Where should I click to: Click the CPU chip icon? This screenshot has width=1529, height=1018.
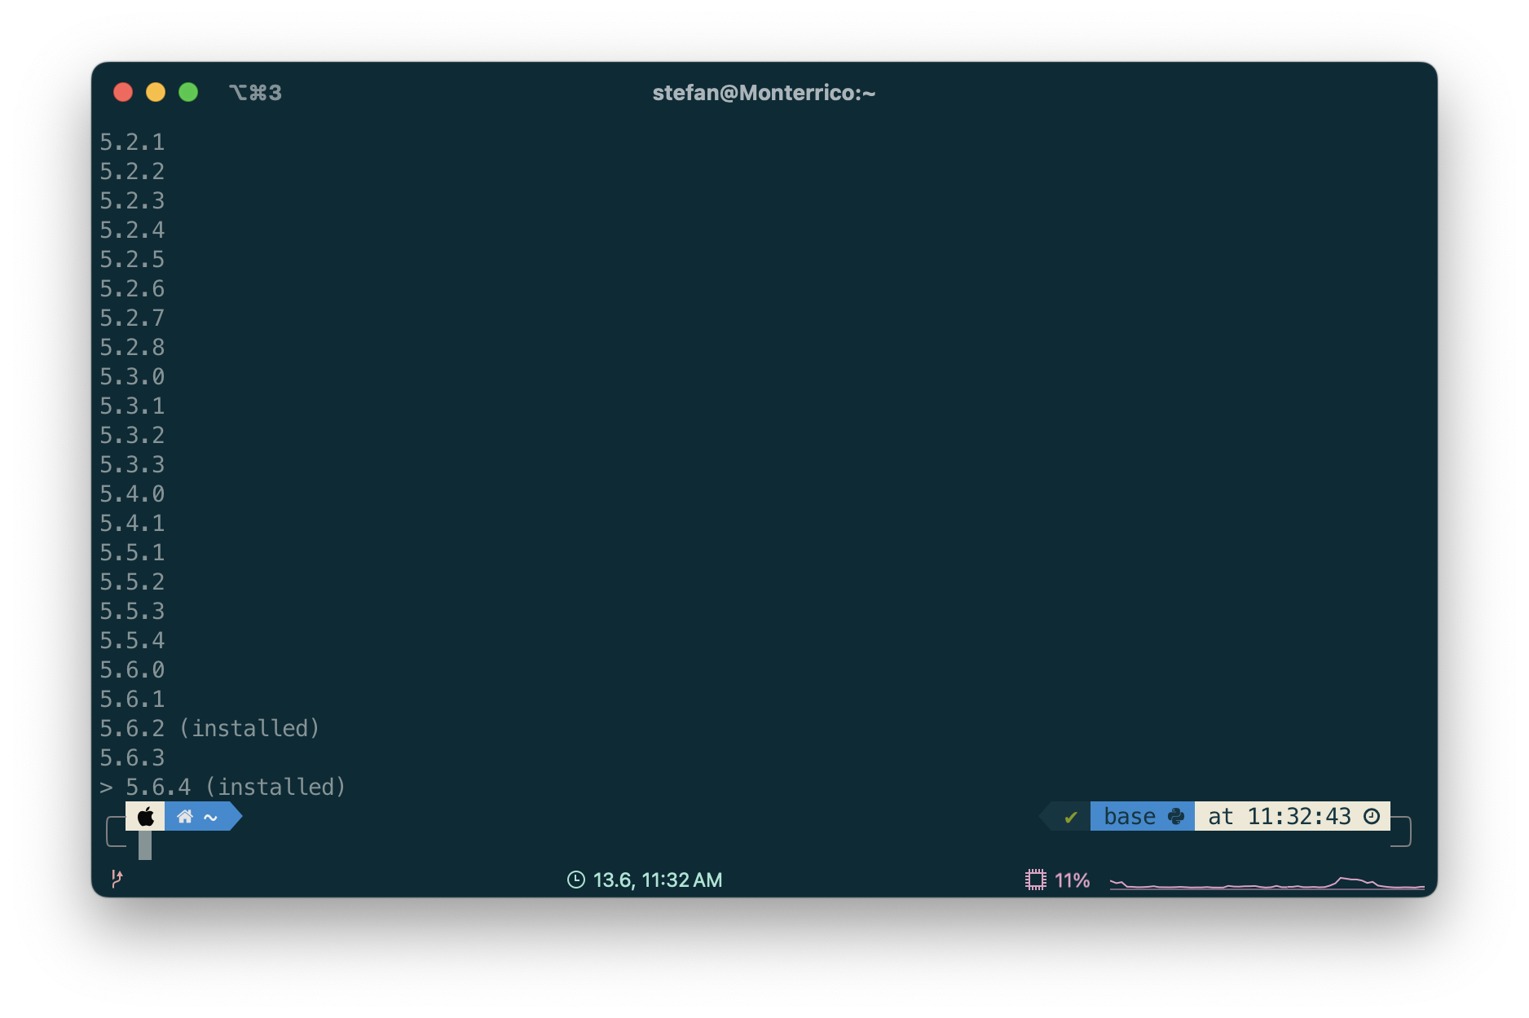coord(1035,880)
